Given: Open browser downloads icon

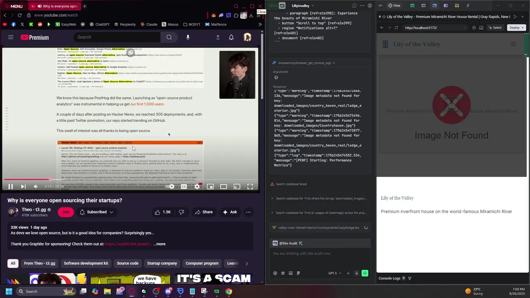Looking at the screenshot, I should 251,15.
